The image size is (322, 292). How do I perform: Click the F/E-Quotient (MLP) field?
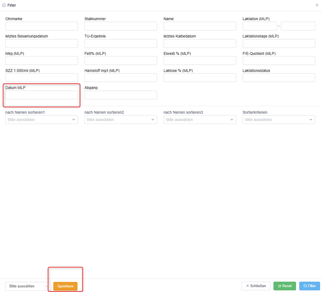pyautogui.click(x=279, y=61)
